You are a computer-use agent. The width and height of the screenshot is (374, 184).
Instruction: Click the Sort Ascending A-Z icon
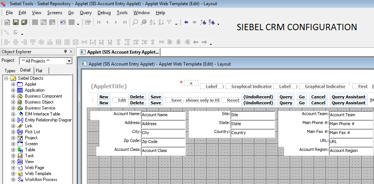(x=152, y=22)
